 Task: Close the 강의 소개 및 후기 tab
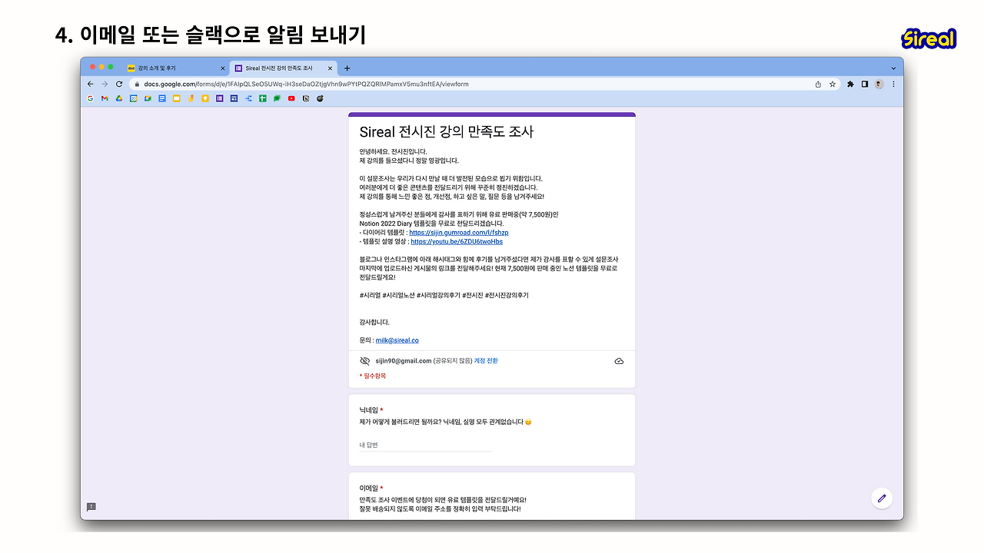click(x=223, y=68)
